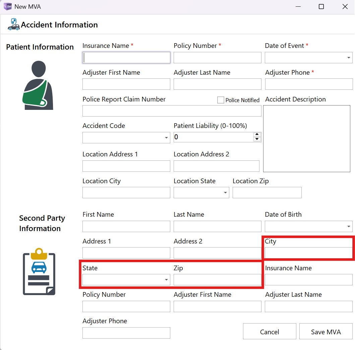This screenshot has width=355, height=350.
Task: Click the Location Zip field
Action: [267, 193]
